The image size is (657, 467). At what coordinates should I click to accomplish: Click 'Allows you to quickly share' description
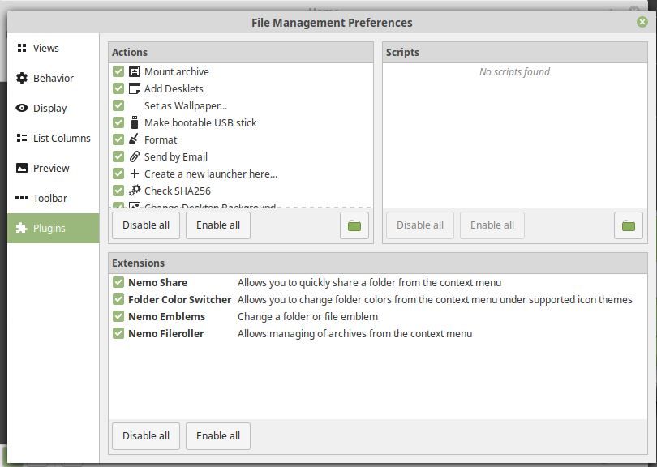click(x=369, y=283)
